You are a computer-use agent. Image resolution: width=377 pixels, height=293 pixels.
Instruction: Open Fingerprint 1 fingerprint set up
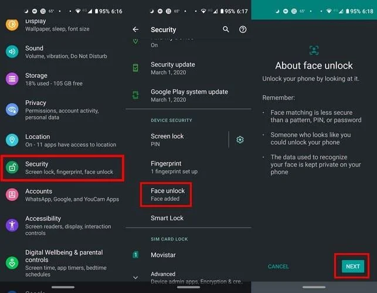pos(188,167)
